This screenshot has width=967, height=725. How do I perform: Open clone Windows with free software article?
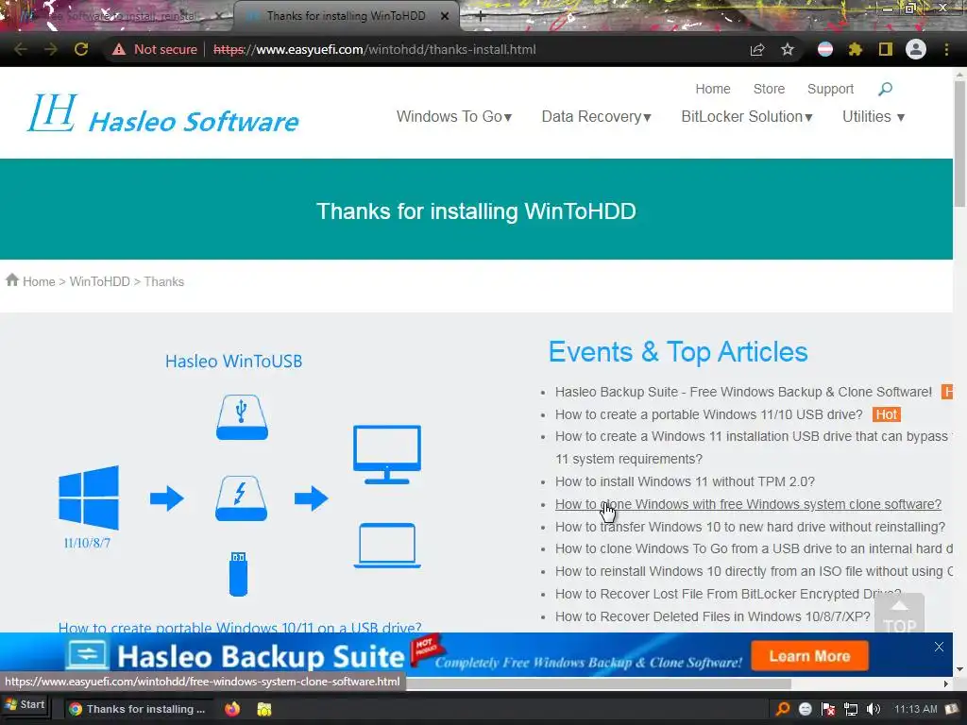(x=748, y=504)
